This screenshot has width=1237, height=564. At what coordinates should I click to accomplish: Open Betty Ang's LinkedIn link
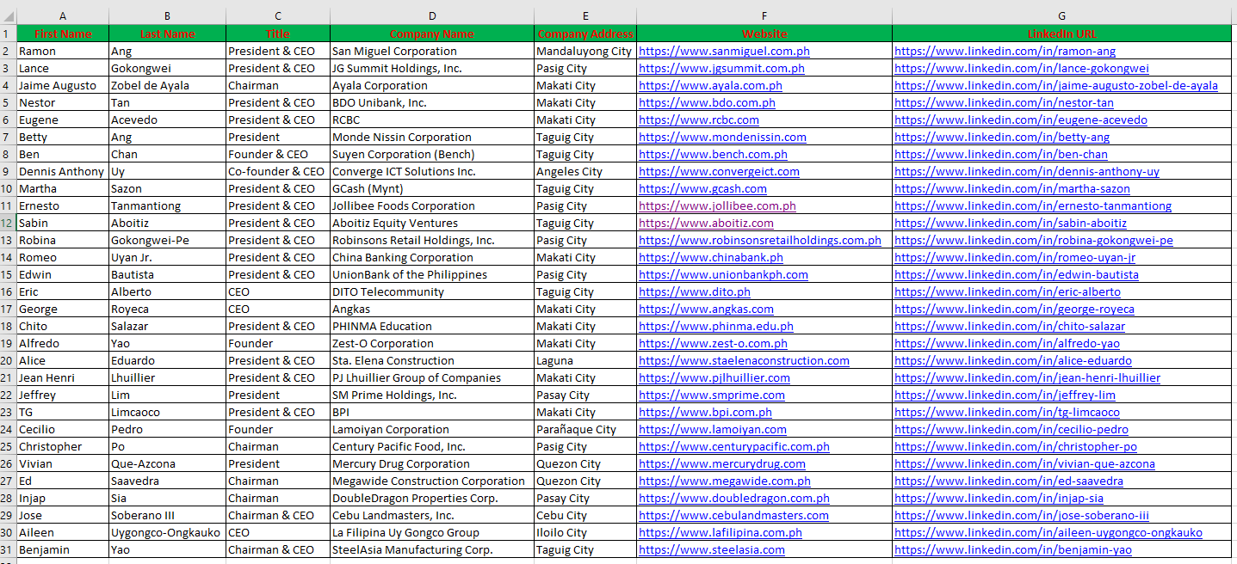point(1002,137)
